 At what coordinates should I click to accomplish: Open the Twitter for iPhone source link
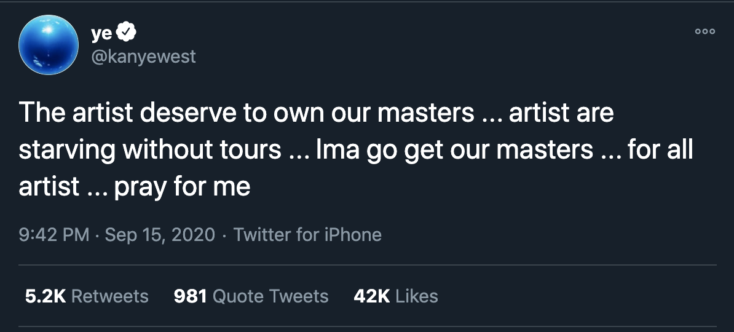[307, 234]
